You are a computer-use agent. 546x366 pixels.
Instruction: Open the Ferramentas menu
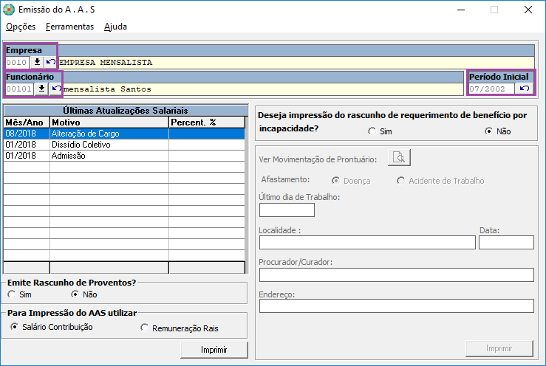69,27
